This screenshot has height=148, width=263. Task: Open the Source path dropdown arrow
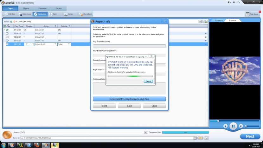[x=200, y=22]
